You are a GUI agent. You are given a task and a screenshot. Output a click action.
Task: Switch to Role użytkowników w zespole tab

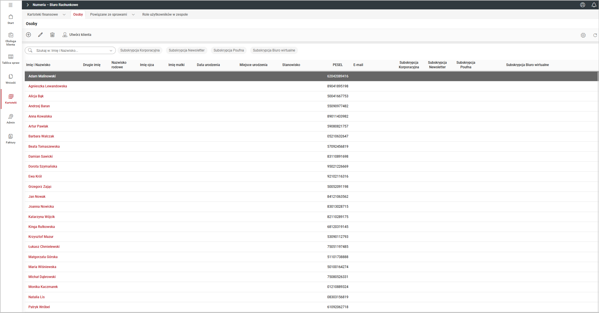165,15
